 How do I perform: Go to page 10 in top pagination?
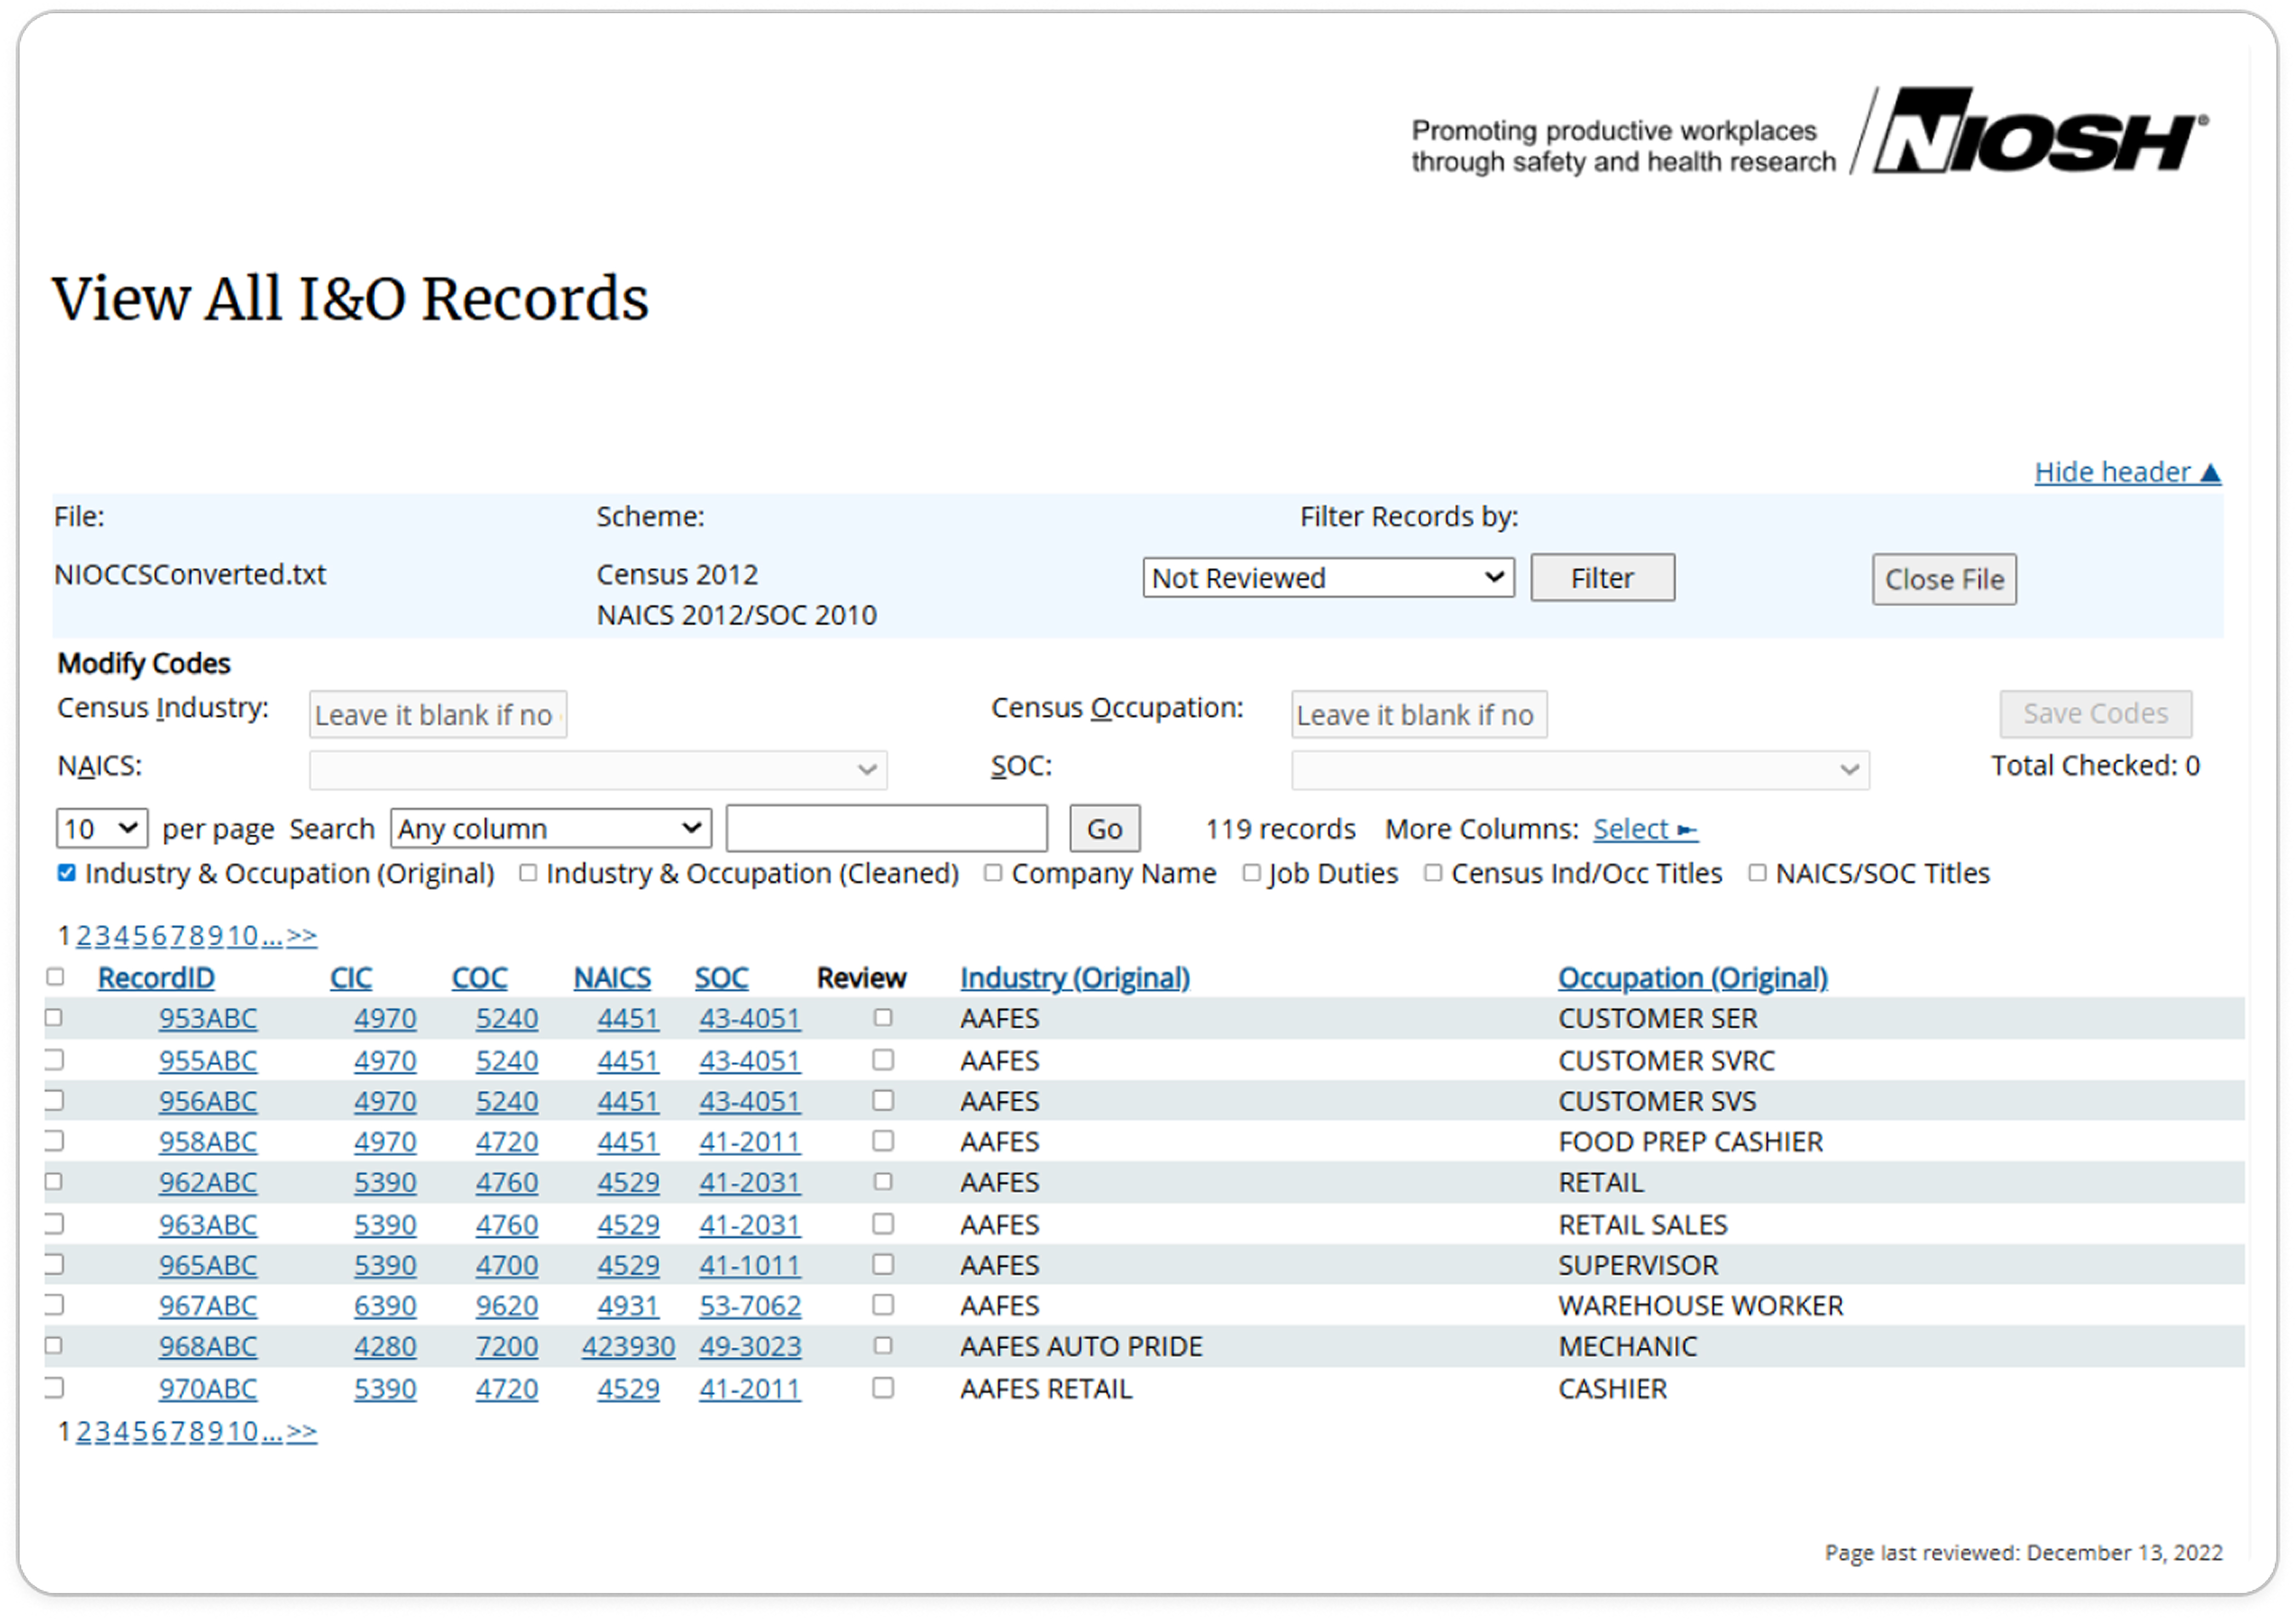(x=242, y=935)
